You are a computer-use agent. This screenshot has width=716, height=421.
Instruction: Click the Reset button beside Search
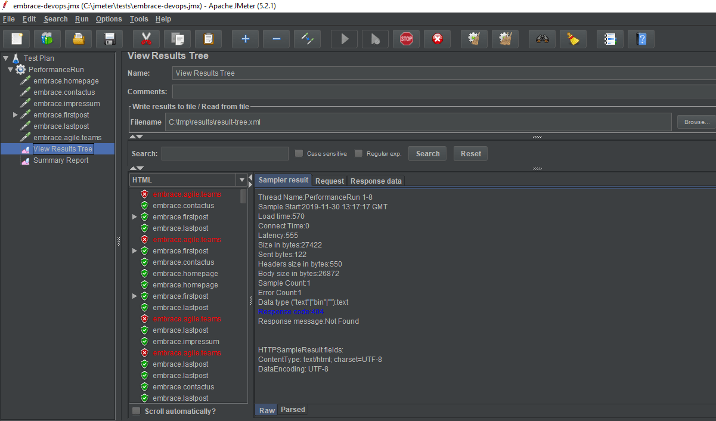470,153
